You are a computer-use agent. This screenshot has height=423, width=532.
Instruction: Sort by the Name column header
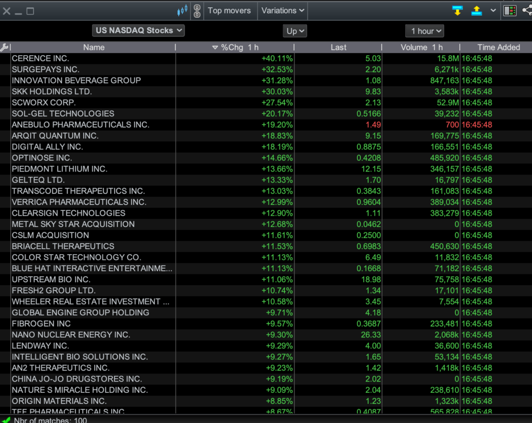click(94, 47)
